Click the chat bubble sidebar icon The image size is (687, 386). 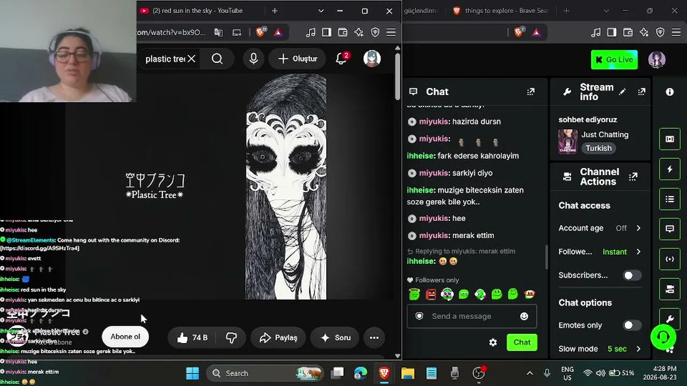pos(670,229)
